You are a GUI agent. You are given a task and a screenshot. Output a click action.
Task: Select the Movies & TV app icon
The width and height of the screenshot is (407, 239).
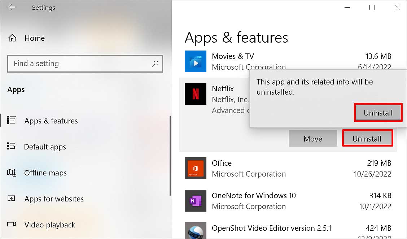[196, 61]
